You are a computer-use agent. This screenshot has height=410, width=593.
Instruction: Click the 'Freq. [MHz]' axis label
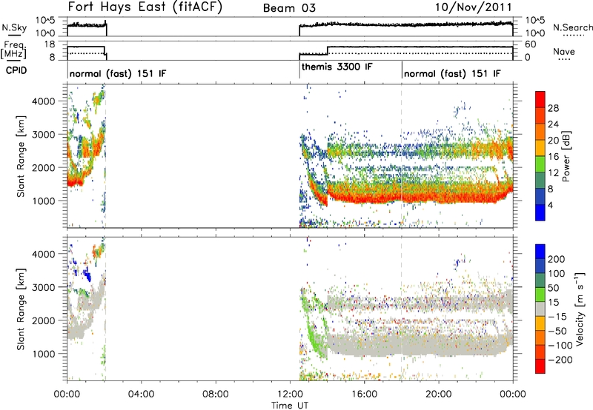coord(14,50)
